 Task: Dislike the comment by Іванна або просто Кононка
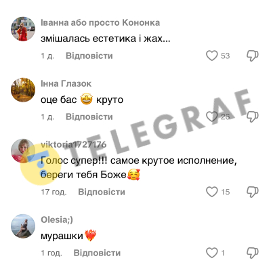(252, 56)
